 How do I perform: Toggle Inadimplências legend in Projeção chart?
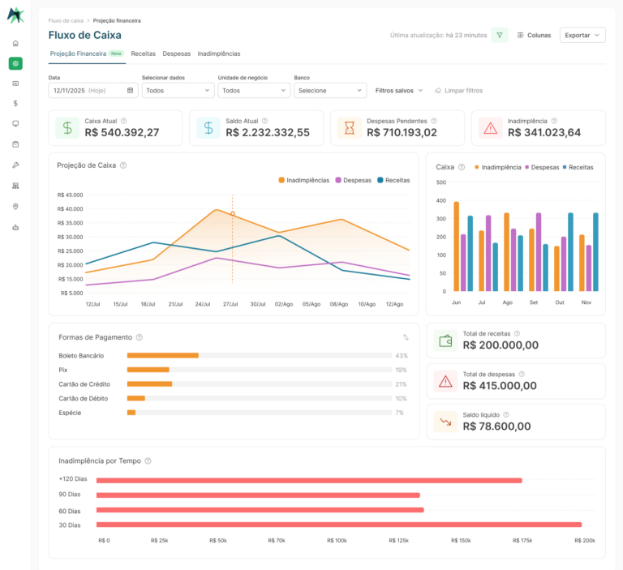click(304, 180)
